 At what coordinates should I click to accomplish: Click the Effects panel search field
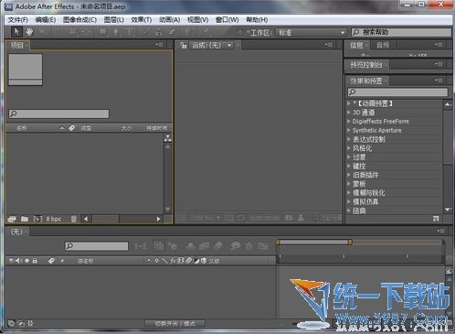pyautogui.click(x=397, y=92)
